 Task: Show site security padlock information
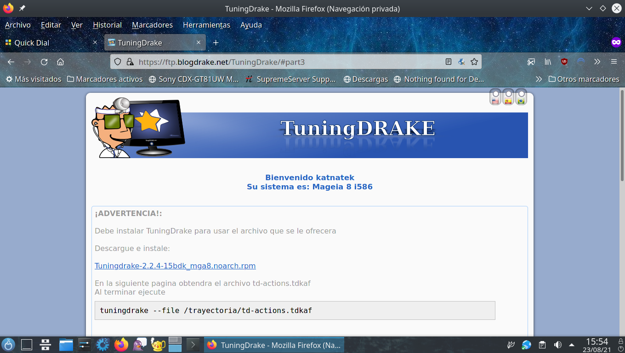(x=130, y=62)
